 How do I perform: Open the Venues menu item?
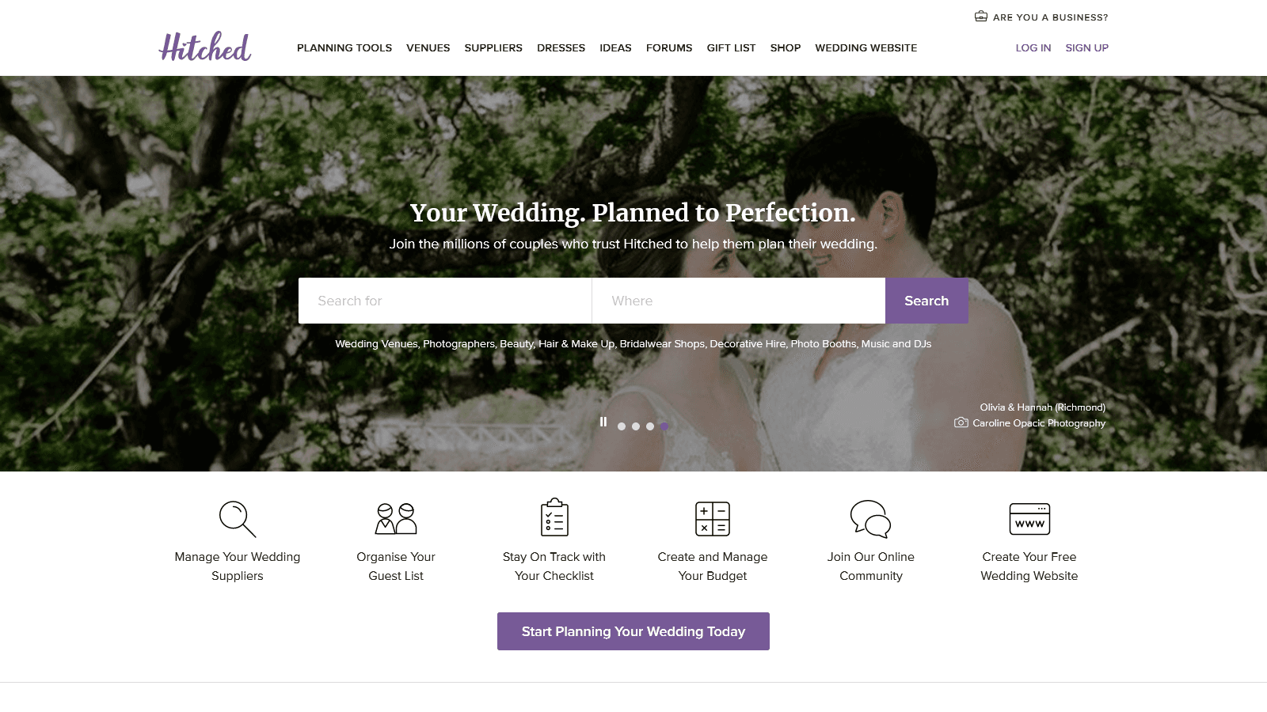(428, 47)
